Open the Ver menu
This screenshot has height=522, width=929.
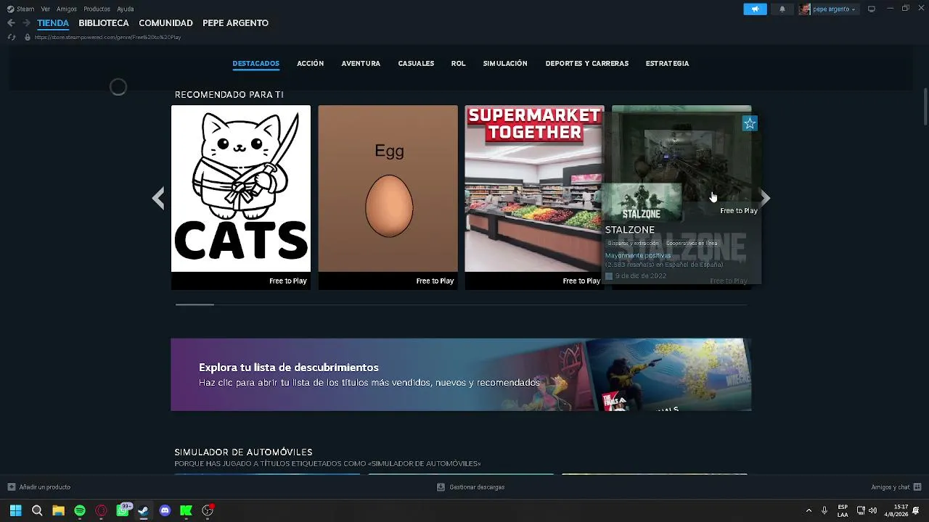[x=46, y=9]
